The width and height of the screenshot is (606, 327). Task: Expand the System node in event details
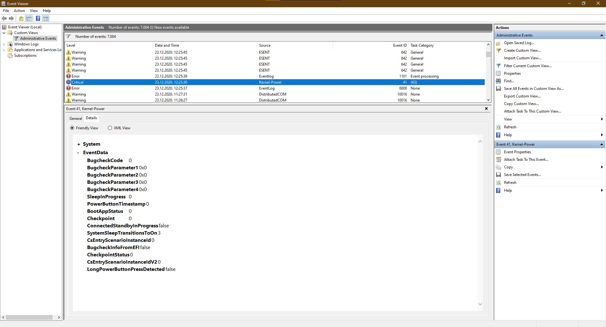point(79,144)
